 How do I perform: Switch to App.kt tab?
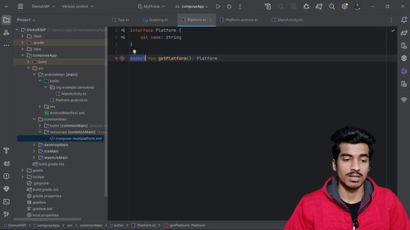click(121, 20)
